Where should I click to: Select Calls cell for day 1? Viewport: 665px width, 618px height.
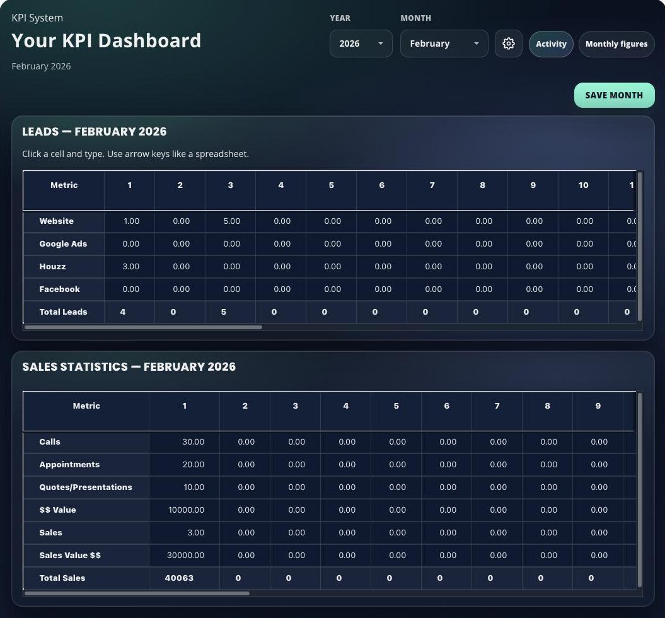coord(185,442)
